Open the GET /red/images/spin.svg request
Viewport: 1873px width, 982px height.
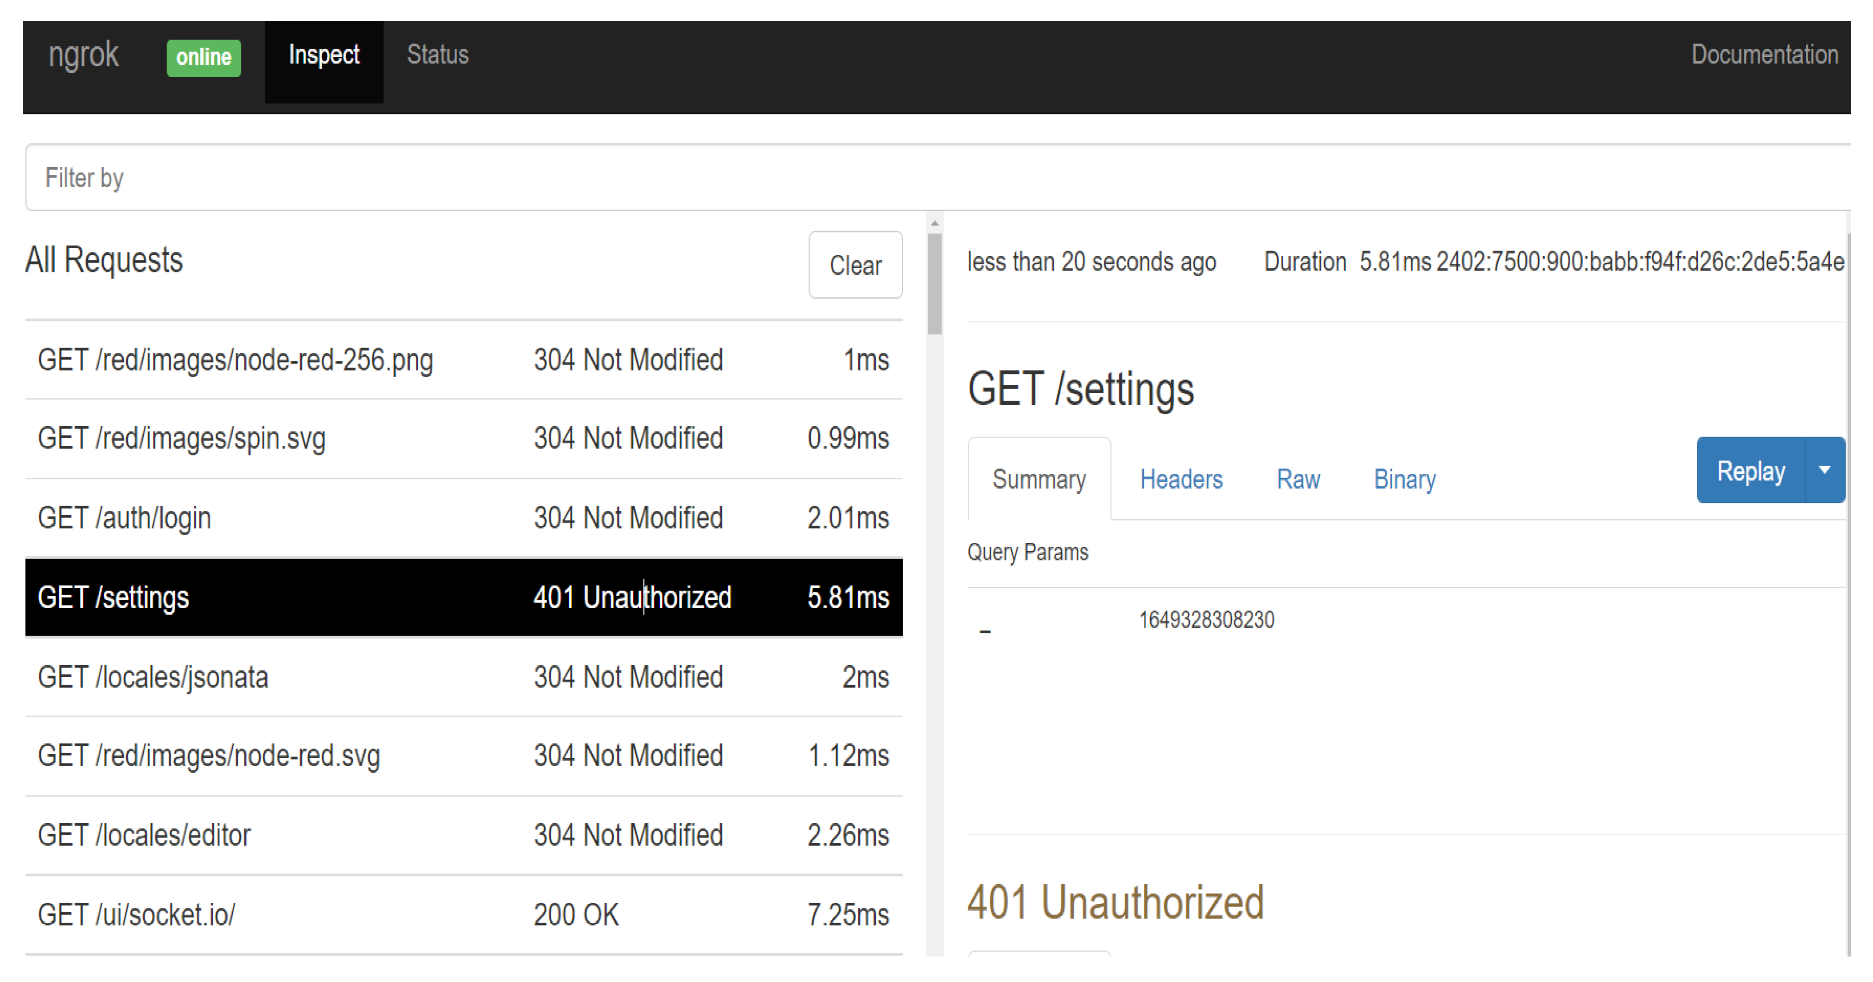[x=463, y=439]
